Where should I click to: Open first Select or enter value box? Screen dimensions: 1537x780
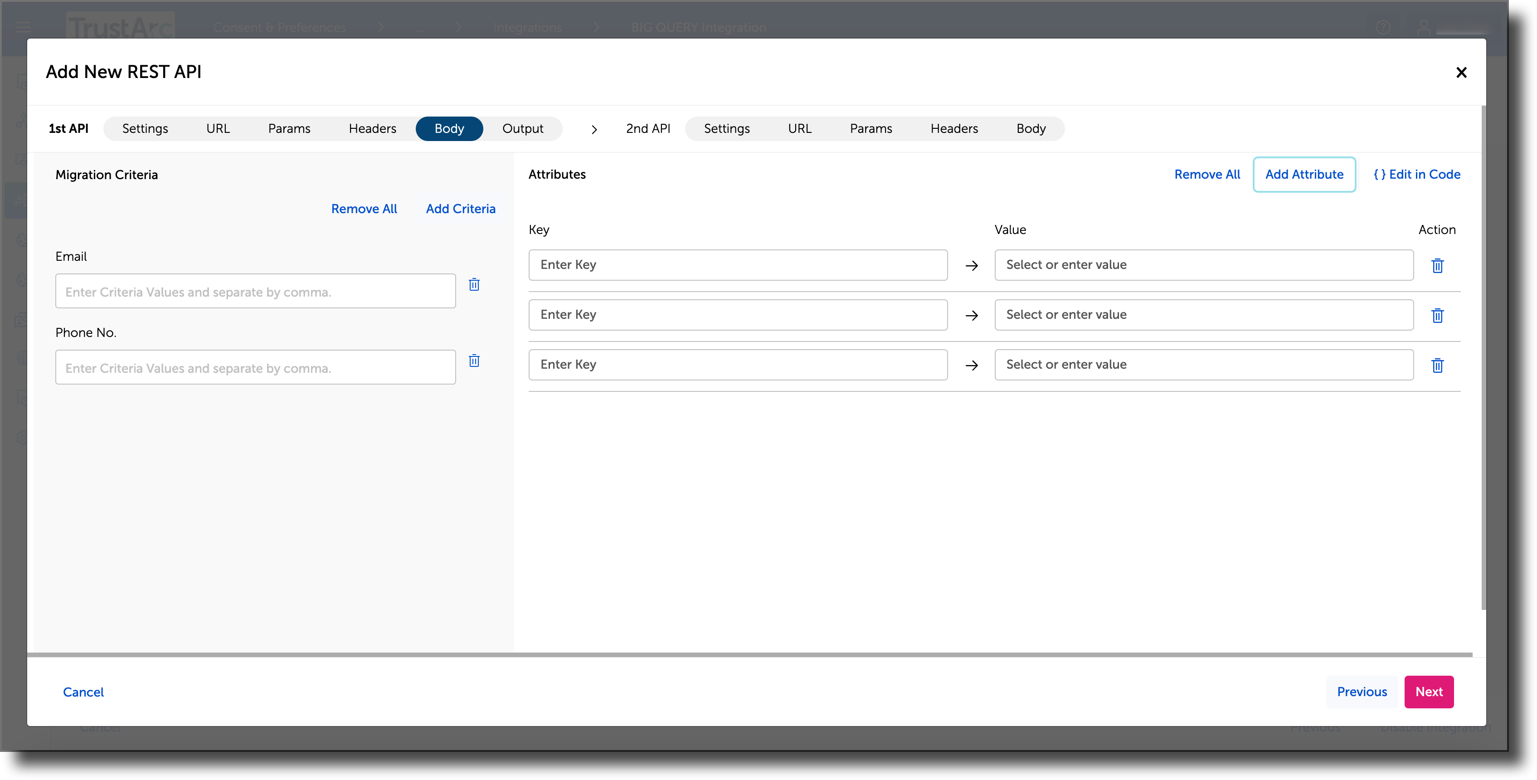click(1203, 266)
